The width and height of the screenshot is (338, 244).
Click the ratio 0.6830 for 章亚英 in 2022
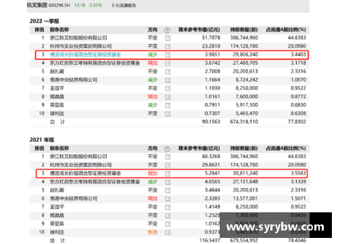pyautogui.click(x=298, y=105)
